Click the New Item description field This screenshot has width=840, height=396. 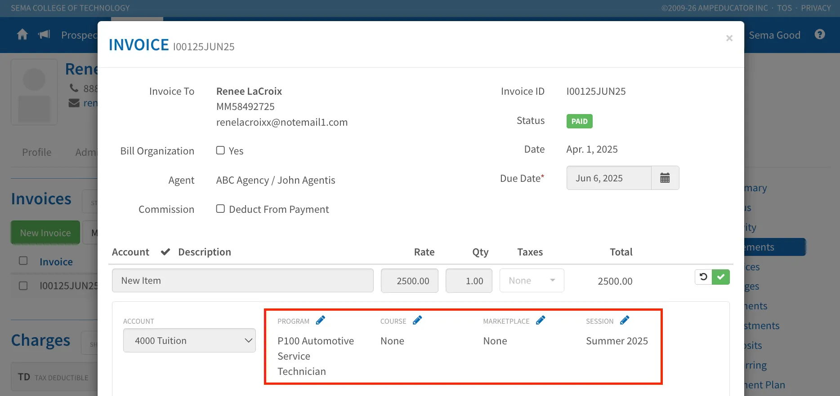pyautogui.click(x=243, y=281)
